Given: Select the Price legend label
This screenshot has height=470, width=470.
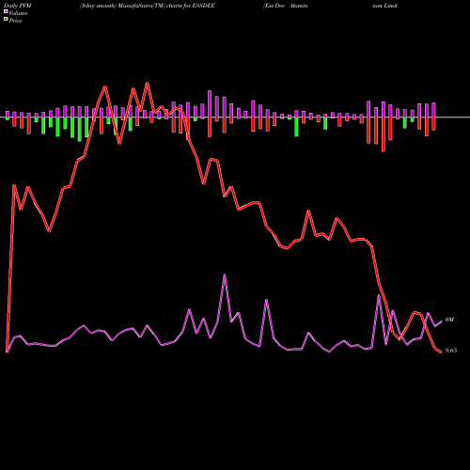Looking at the screenshot, I should tap(15, 21).
